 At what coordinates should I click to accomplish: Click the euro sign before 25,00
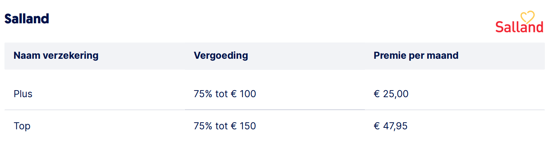coord(377,94)
